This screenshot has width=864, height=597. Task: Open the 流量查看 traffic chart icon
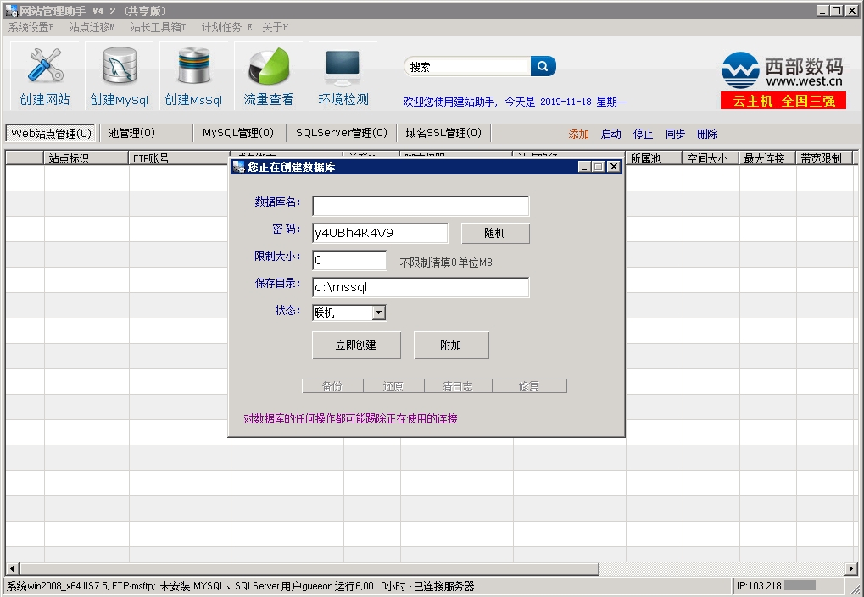coord(268,68)
